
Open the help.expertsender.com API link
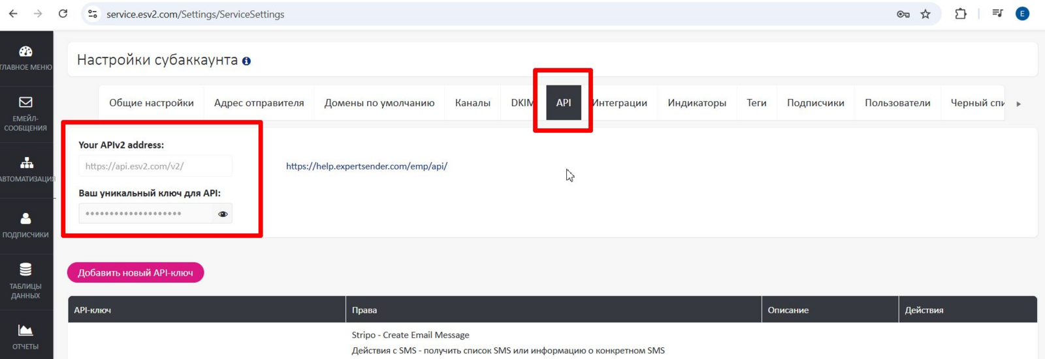[x=366, y=166]
